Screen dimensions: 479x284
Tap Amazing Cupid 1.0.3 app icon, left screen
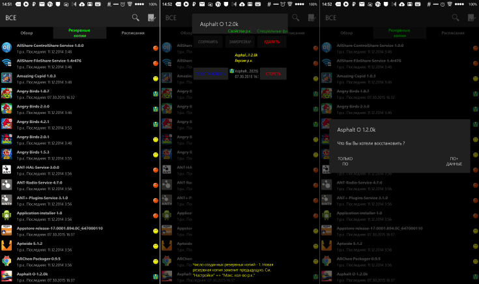[x=7, y=78]
